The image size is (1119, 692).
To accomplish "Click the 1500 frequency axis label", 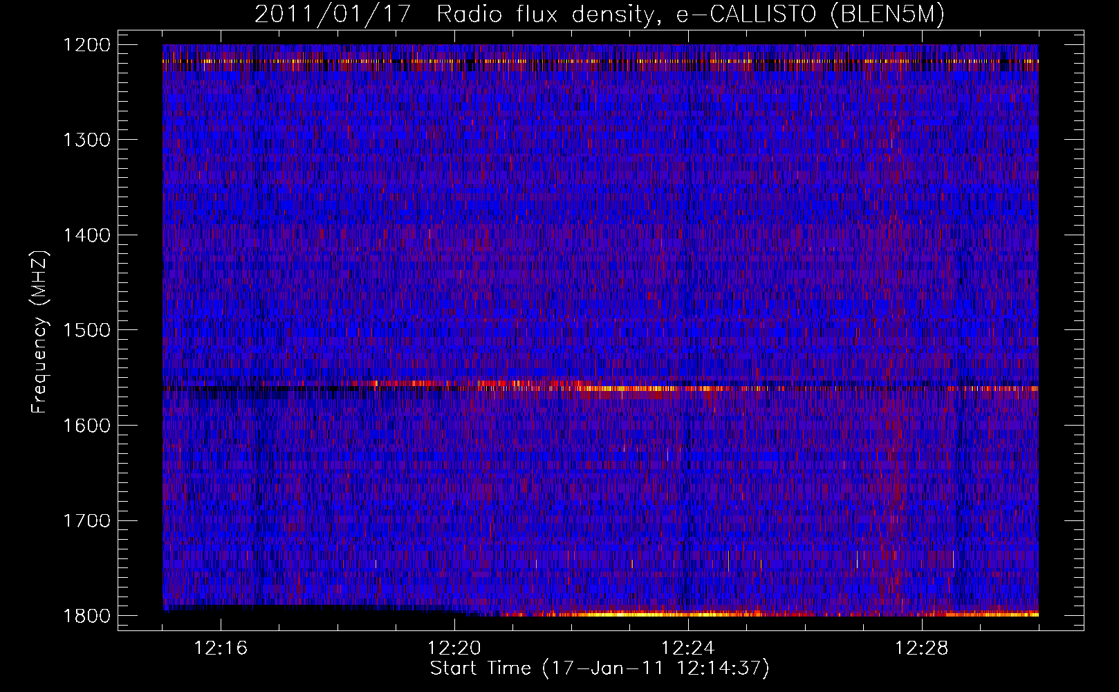I will tap(87, 330).
